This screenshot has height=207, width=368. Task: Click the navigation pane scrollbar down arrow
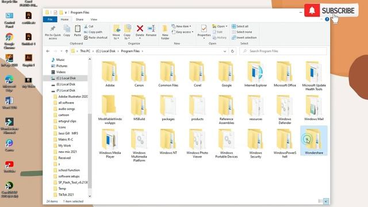tap(90, 196)
